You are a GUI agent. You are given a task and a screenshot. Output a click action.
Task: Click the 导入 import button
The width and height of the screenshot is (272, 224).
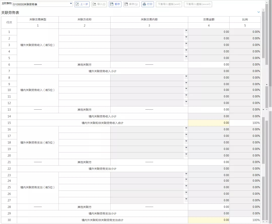point(99,4)
